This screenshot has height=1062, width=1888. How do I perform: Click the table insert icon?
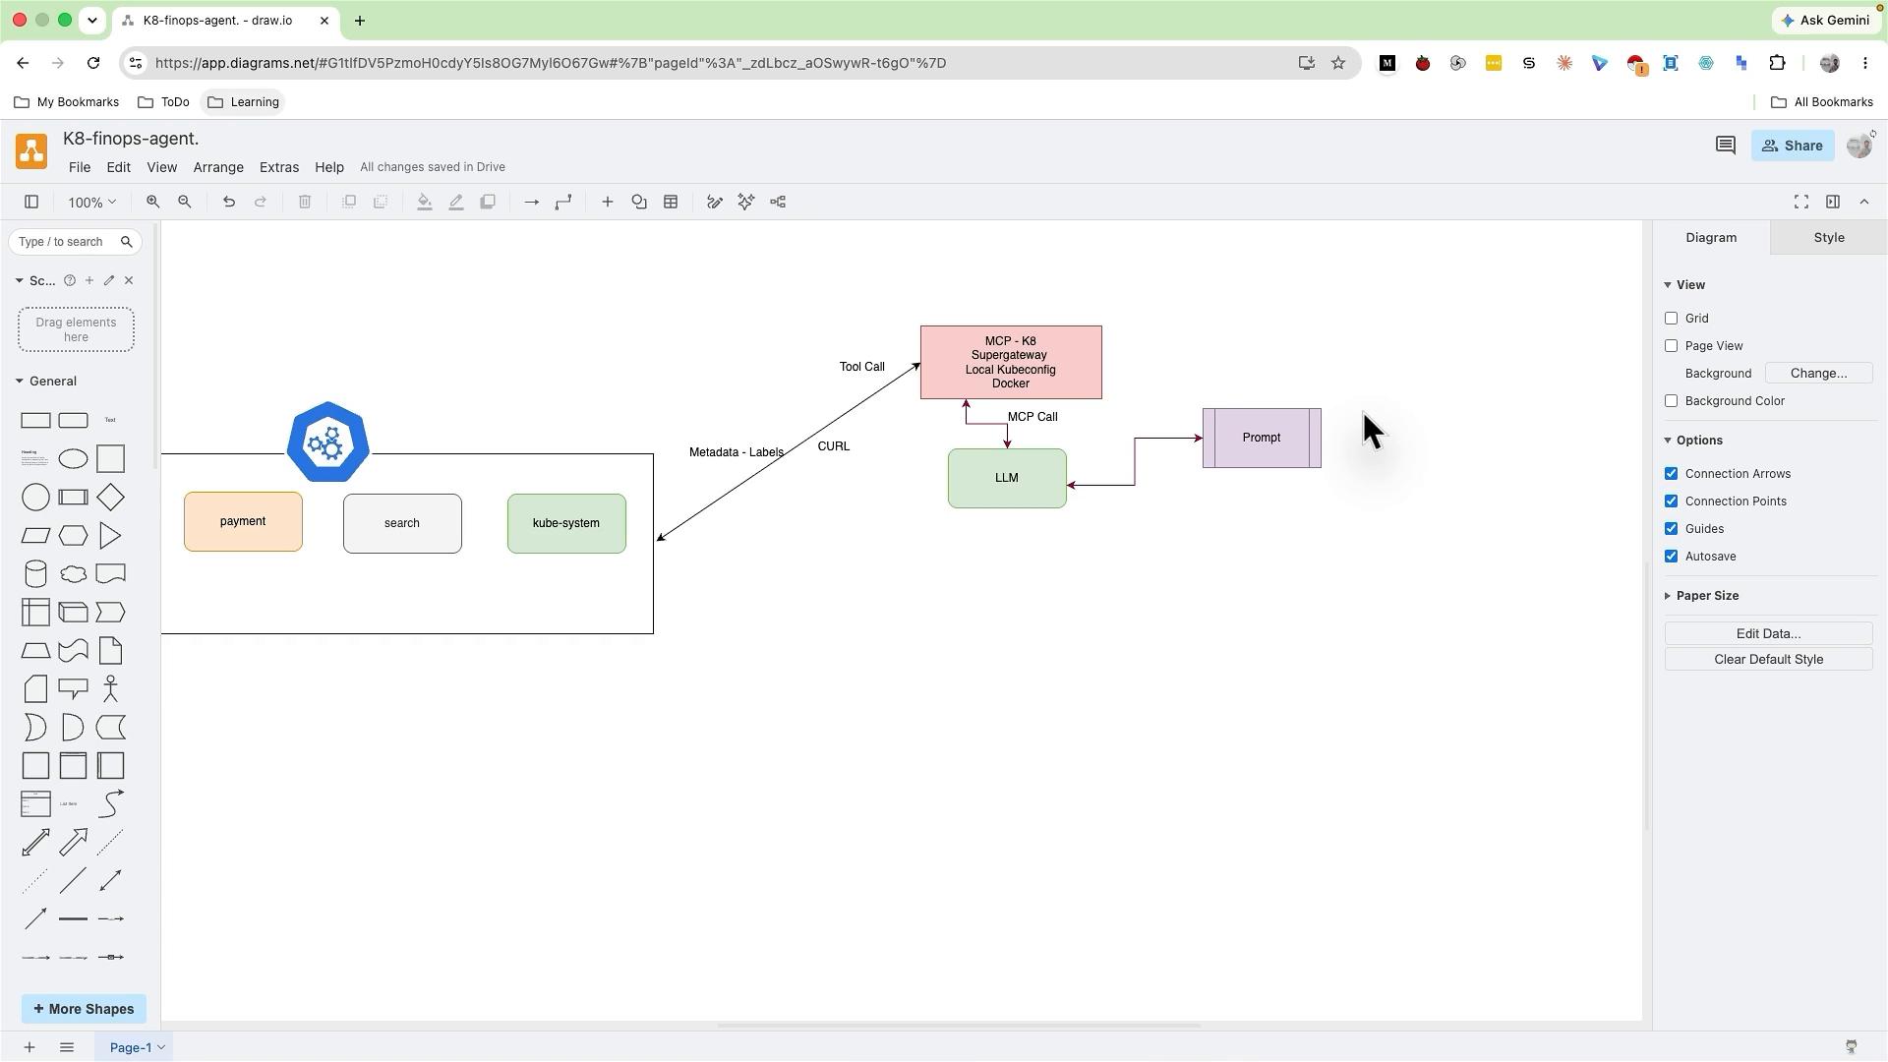click(x=671, y=202)
